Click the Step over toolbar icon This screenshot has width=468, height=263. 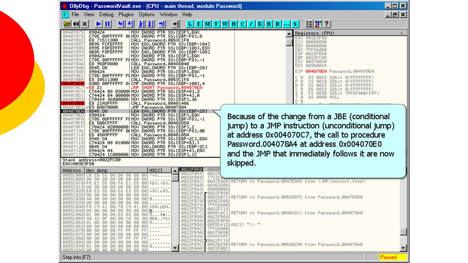130,24
